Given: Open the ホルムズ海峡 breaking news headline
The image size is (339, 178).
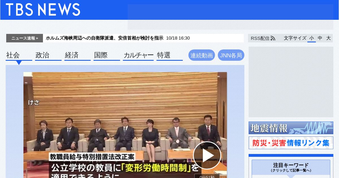Looking at the screenshot, I should pyautogui.click(x=105, y=38).
